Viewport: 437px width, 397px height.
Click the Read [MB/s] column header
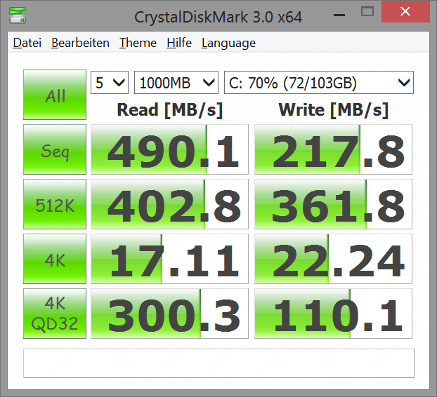(170, 110)
